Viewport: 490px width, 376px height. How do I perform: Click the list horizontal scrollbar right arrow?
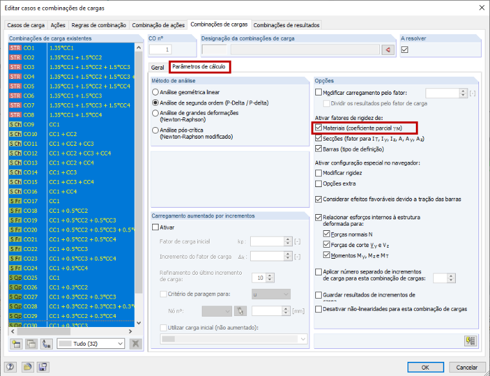point(130,331)
